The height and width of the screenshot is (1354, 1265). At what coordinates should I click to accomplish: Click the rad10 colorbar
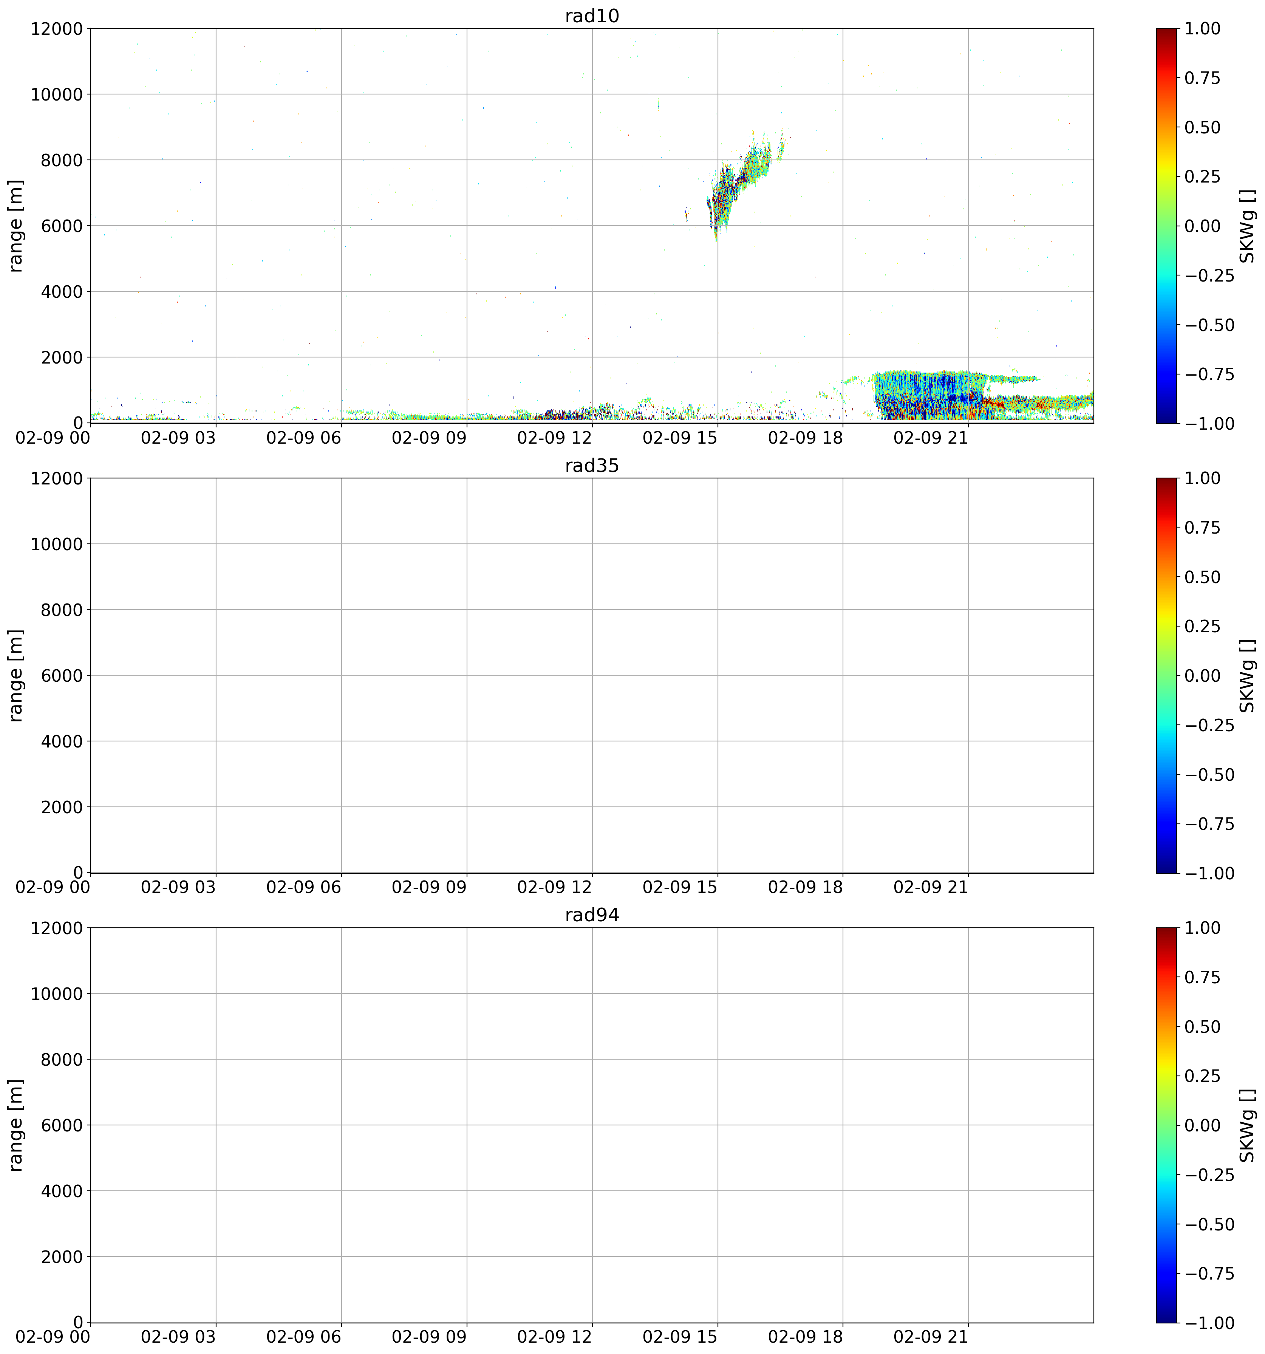click(1166, 226)
